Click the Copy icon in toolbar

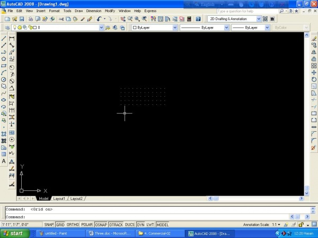68,19
